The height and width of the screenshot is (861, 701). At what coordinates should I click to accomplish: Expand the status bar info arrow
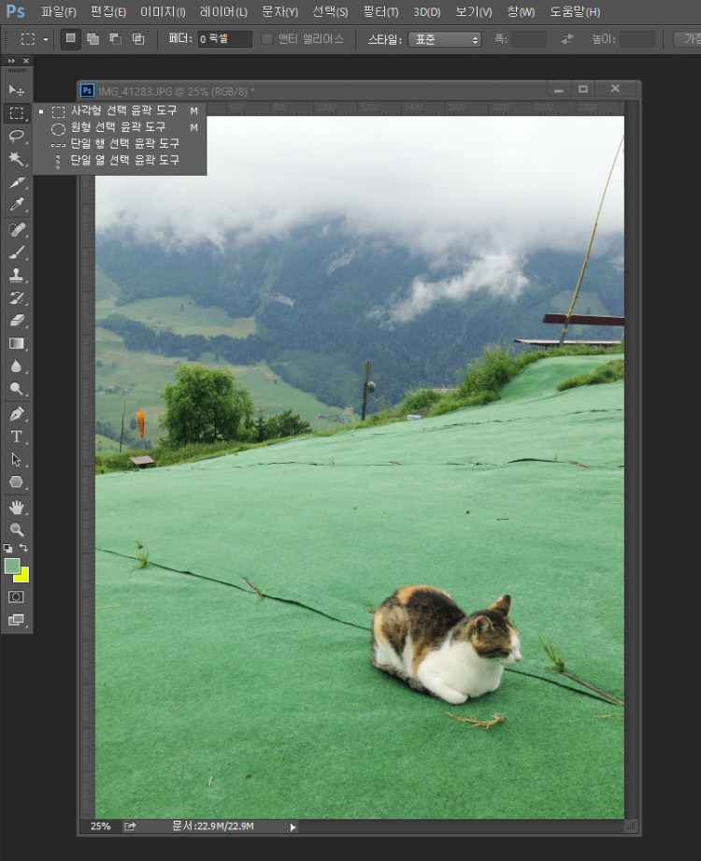click(x=293, y=826)
